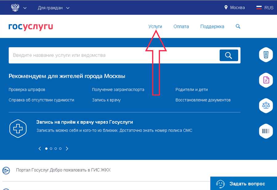Expand the 'Для граждан' dropdown
The width and height of the screenshot is (277, 190).
point(54,8)
